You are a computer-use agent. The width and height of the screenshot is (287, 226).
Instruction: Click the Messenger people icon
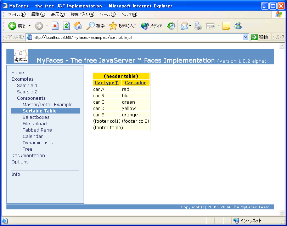[x=238, y=26]
